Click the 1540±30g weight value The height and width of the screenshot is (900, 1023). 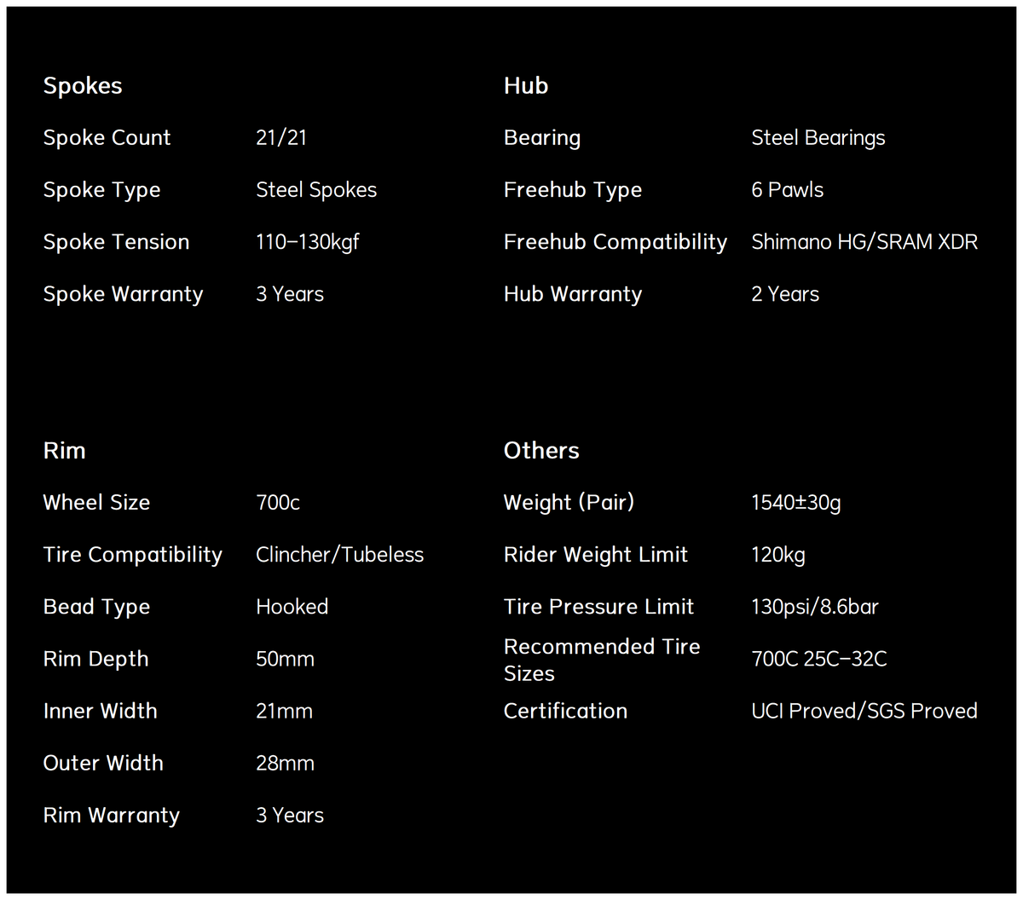795,503
